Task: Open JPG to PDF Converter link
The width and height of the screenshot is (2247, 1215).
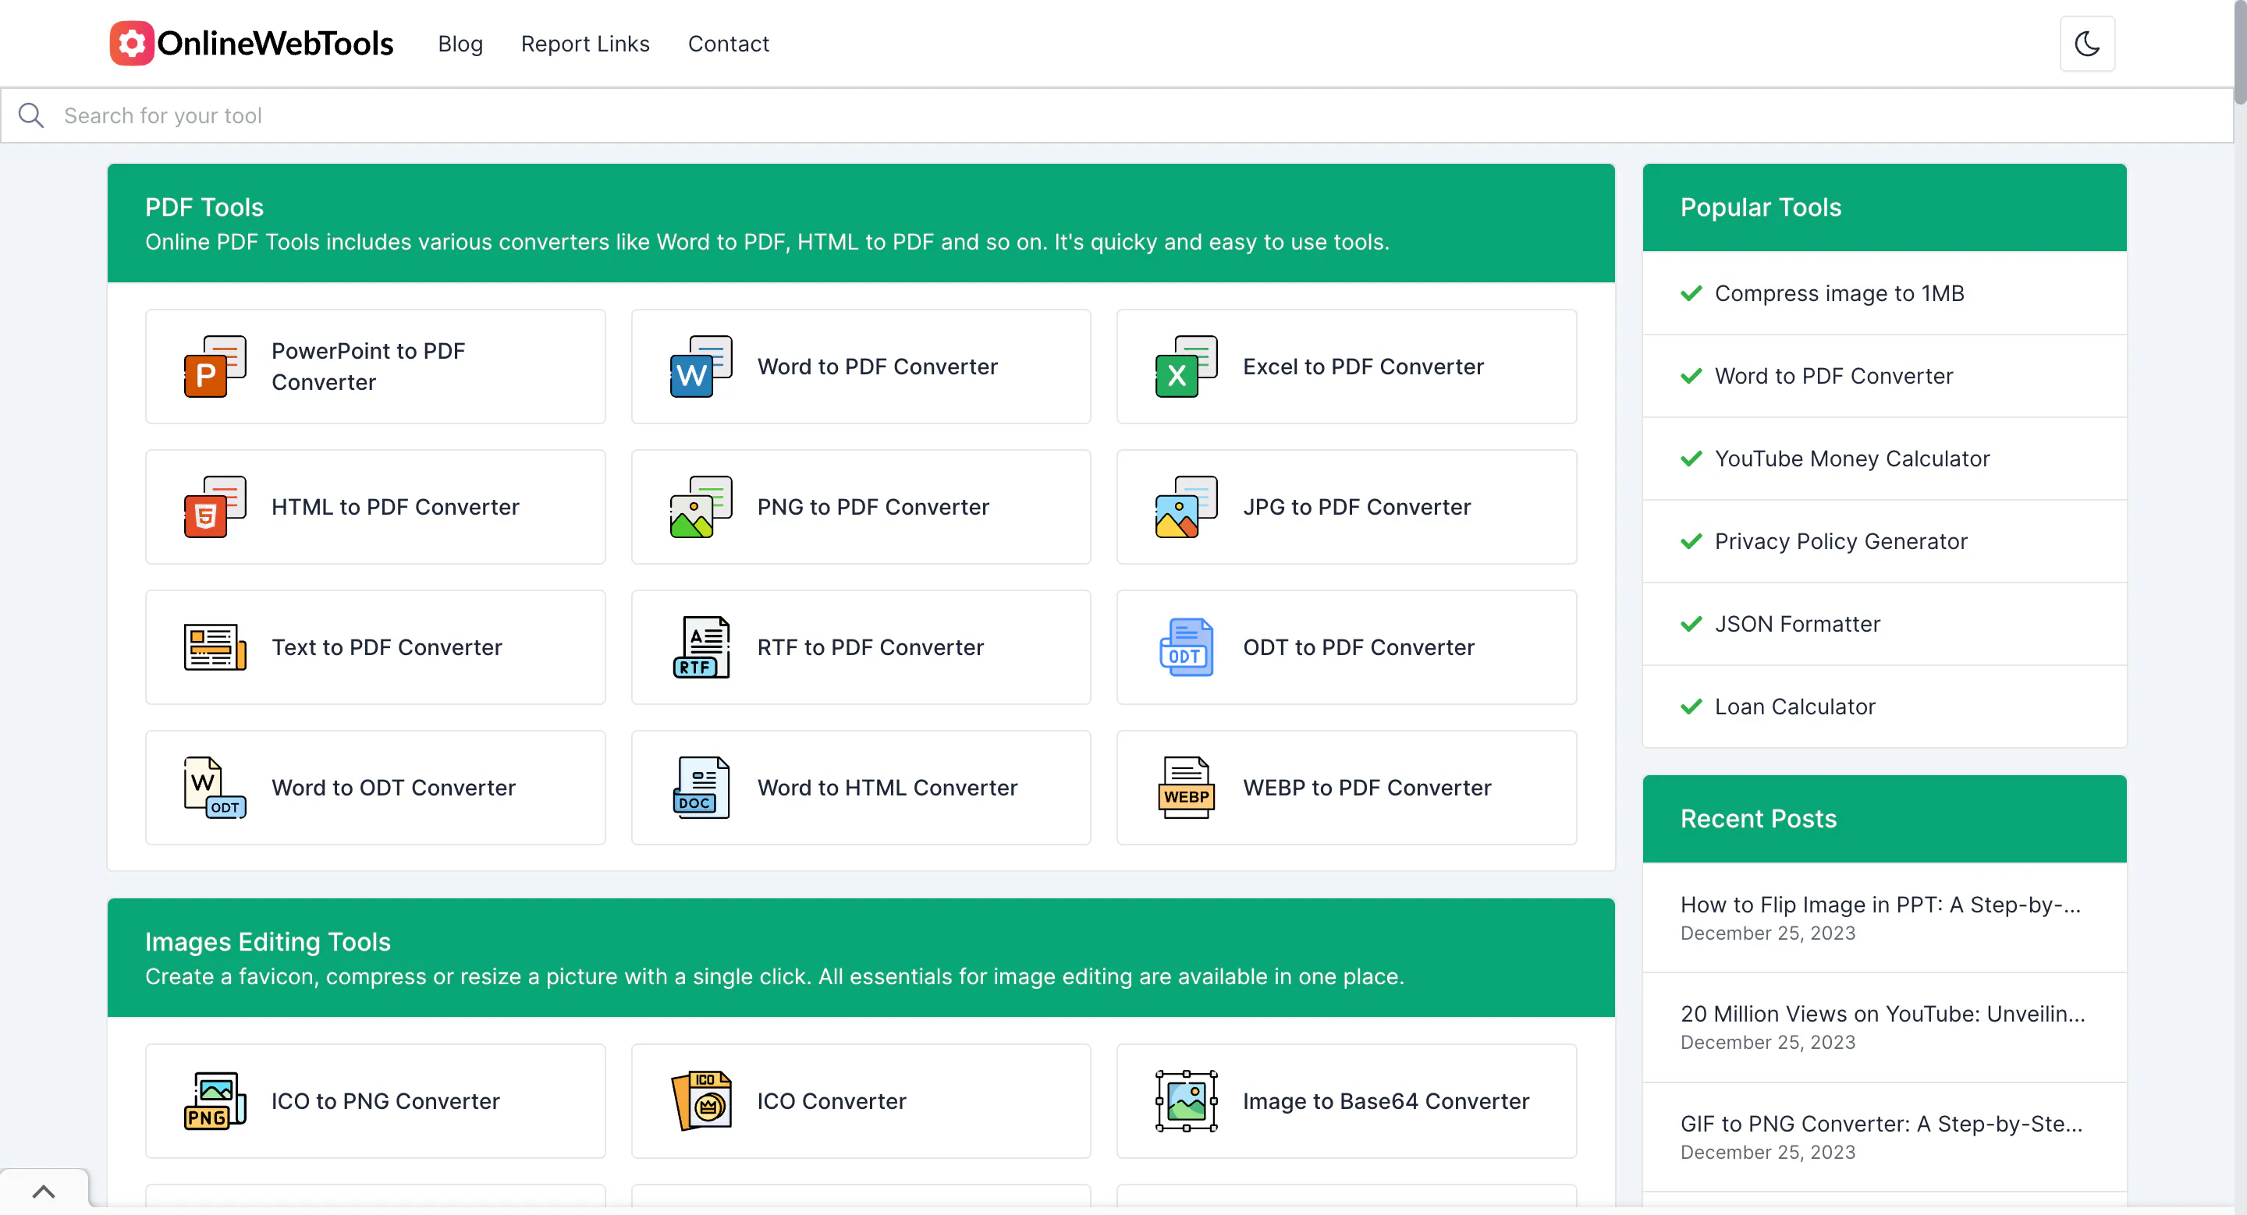Action: point(1357,507)
